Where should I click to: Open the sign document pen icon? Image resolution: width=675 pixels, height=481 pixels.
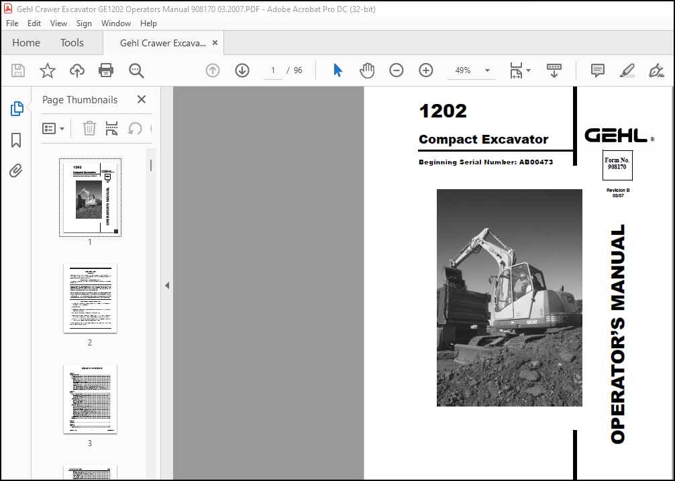(x=656, y=70)
